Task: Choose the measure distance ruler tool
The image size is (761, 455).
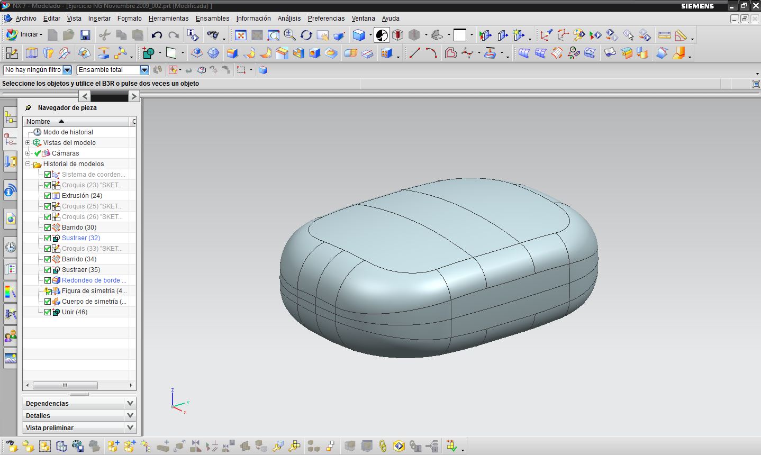Action: 665,35
